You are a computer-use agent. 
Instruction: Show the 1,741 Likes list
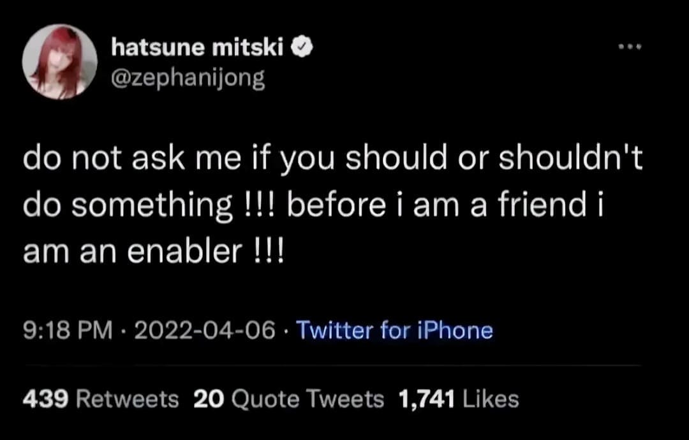click(458, 399)
